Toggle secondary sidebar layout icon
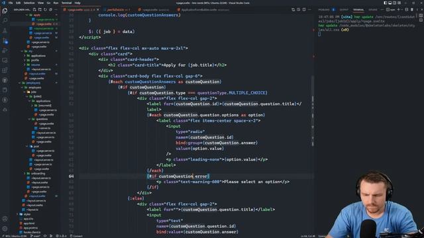Viewport: 424px width, 238px height. pyautogui.click(x=395, y=3)
